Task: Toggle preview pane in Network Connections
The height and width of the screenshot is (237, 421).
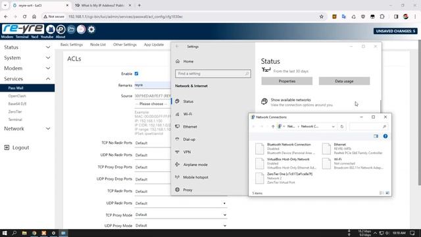Action: [x=376, y=136]
